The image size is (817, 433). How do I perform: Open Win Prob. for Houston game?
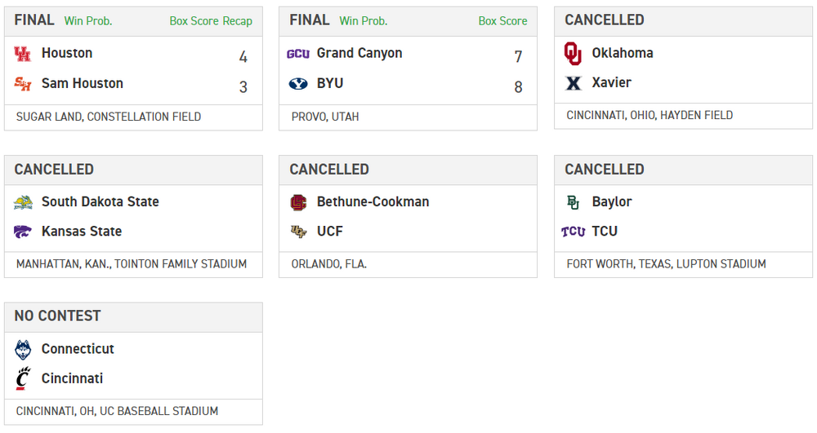(x=88, y=21)
